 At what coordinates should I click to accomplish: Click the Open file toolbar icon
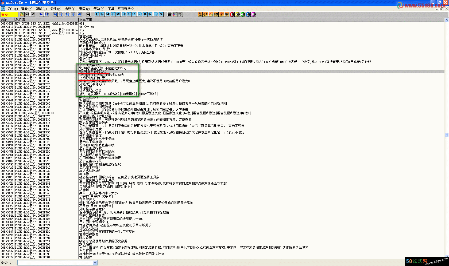tap(22, 14)
